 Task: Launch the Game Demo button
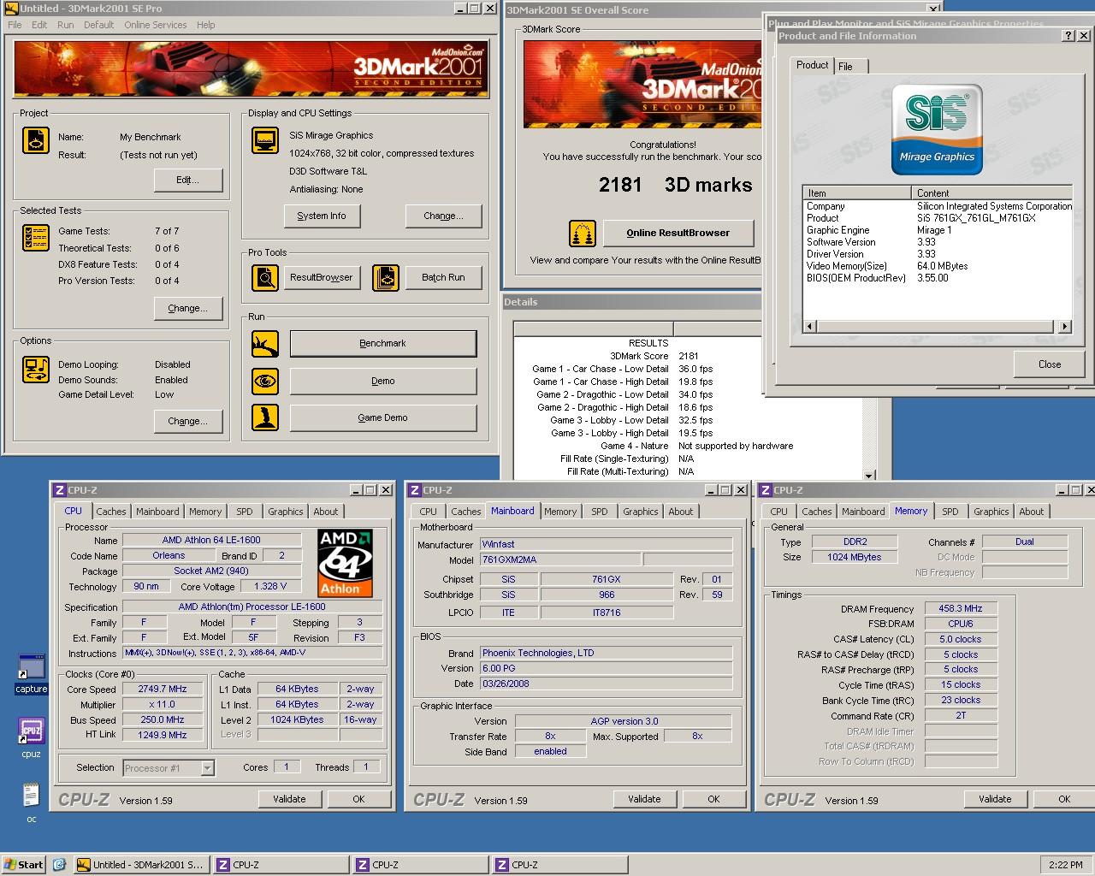click(x=383, y=417)
